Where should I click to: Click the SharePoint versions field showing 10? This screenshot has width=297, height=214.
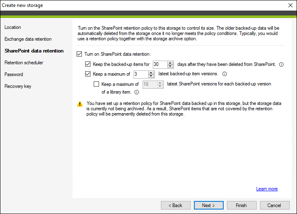pos(150,84)
